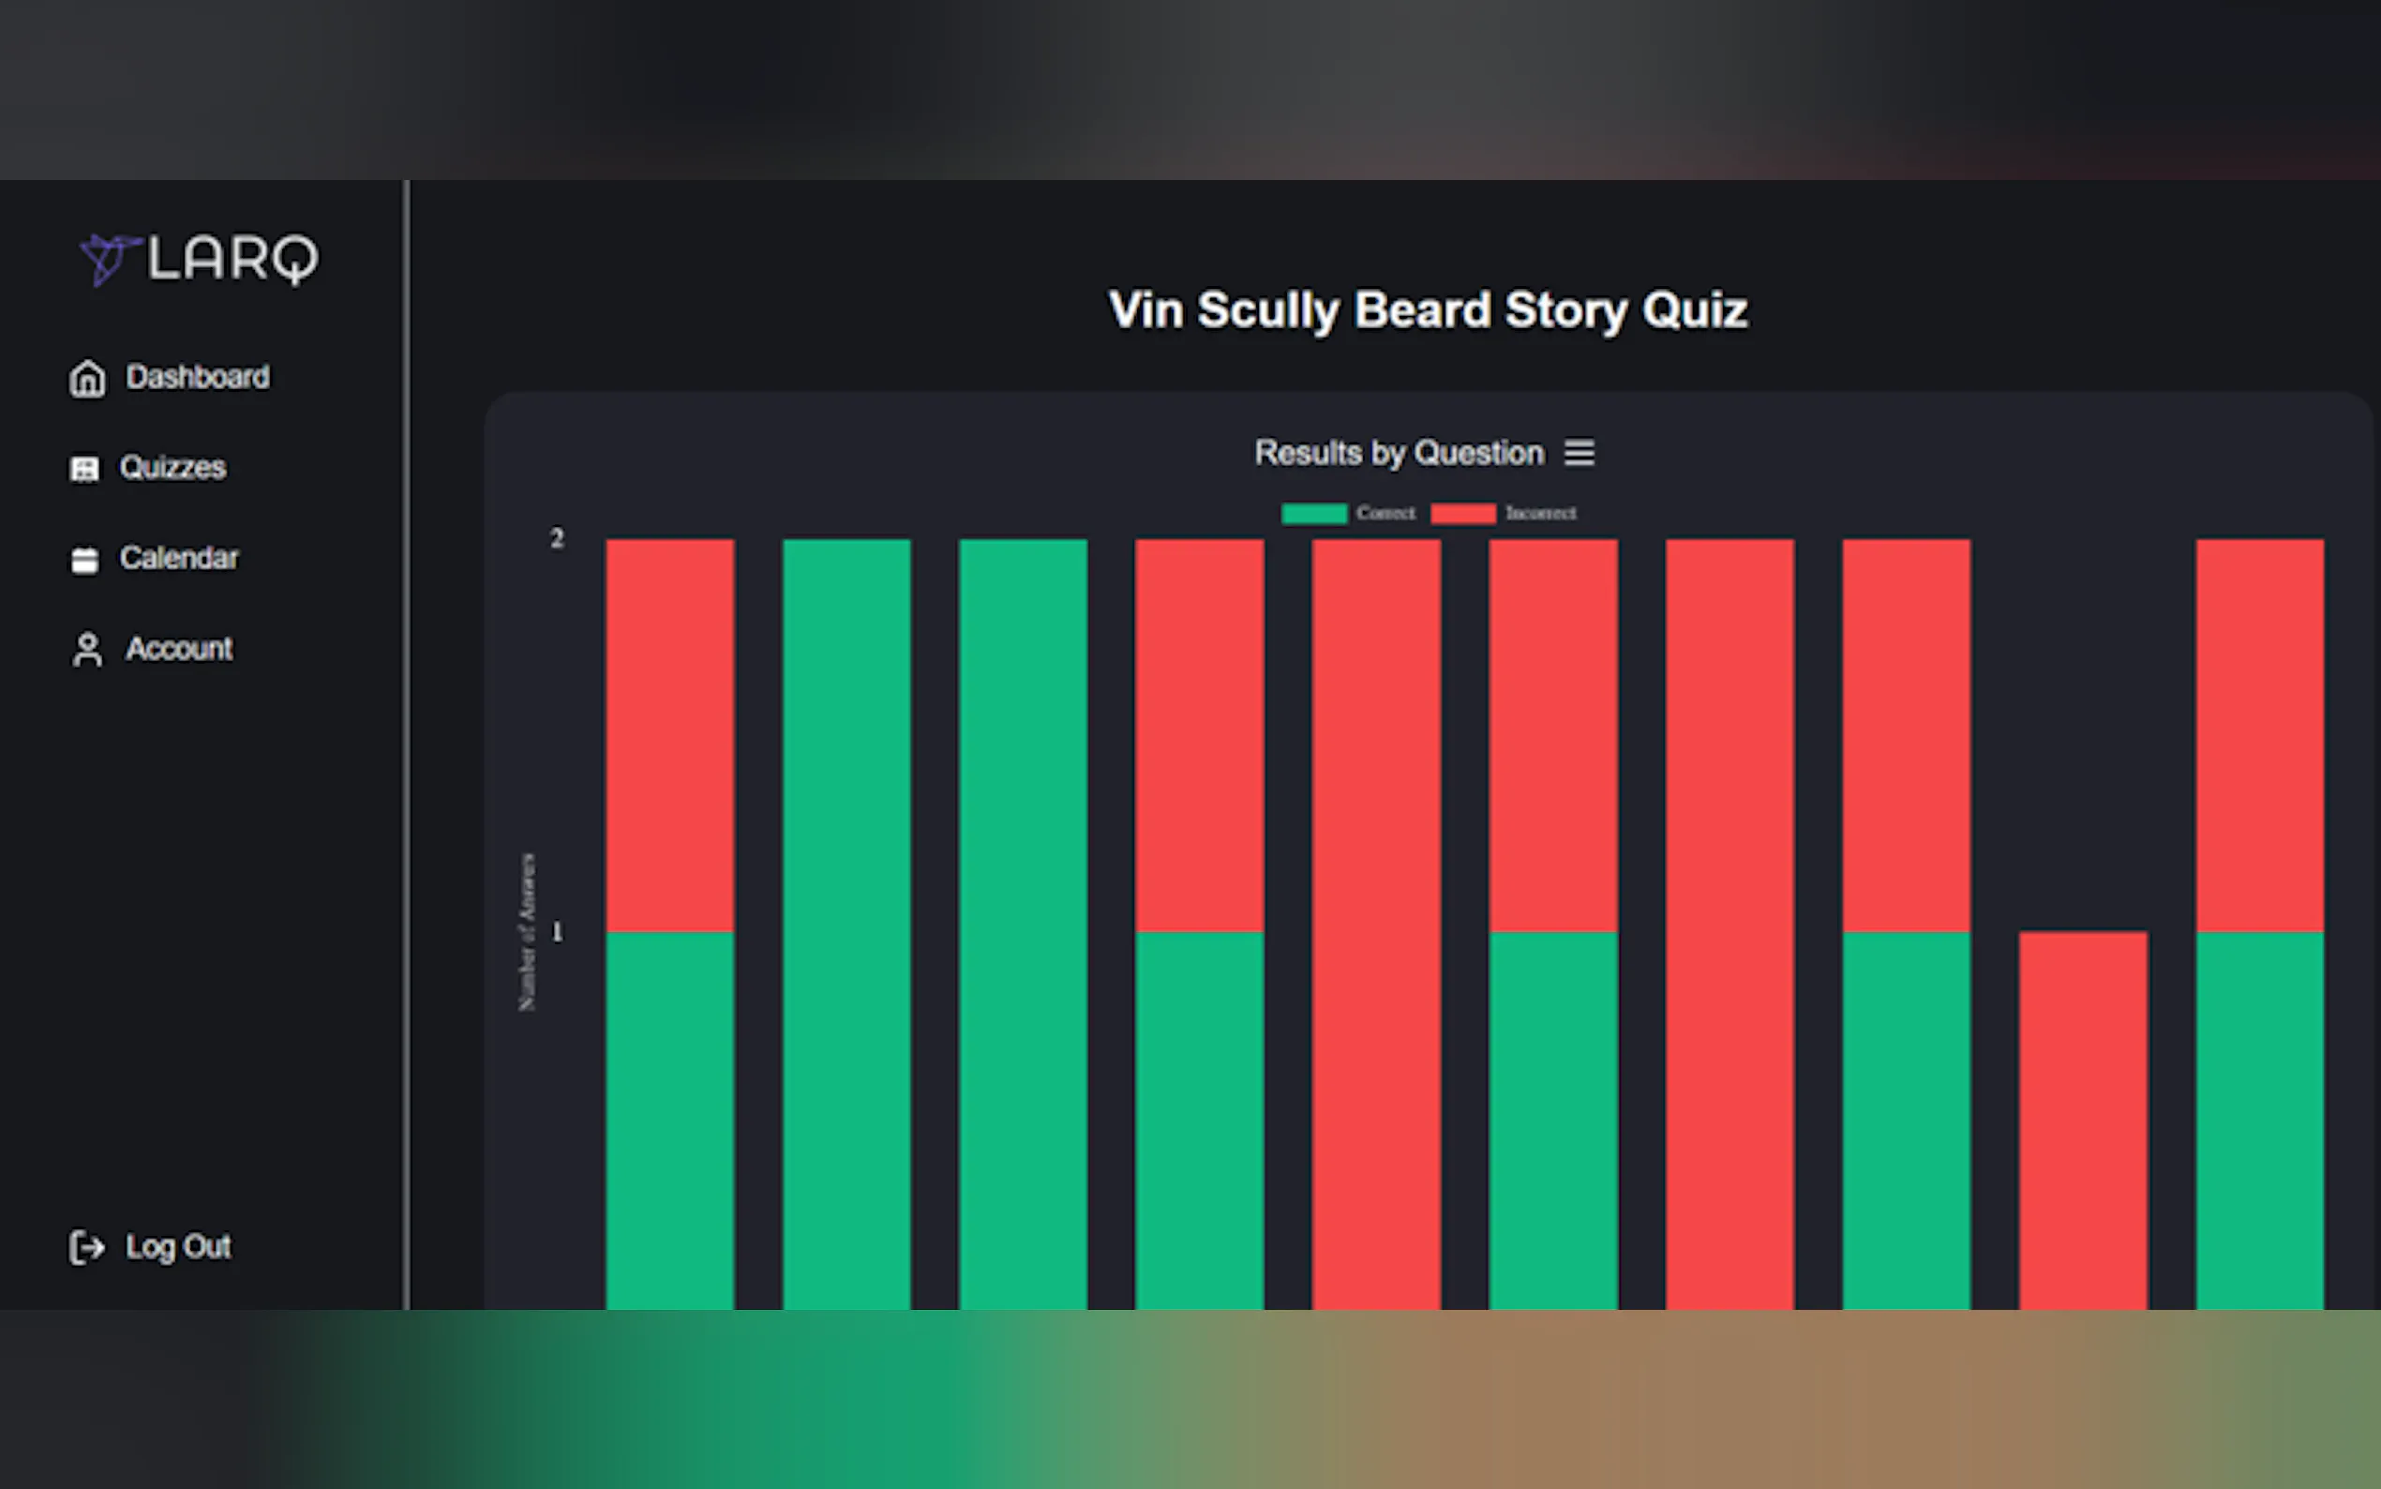Click the LARQ wordmark text
Image resolution: width=2381 pixels, height=1489 pixels.
[x=233, y=259]
